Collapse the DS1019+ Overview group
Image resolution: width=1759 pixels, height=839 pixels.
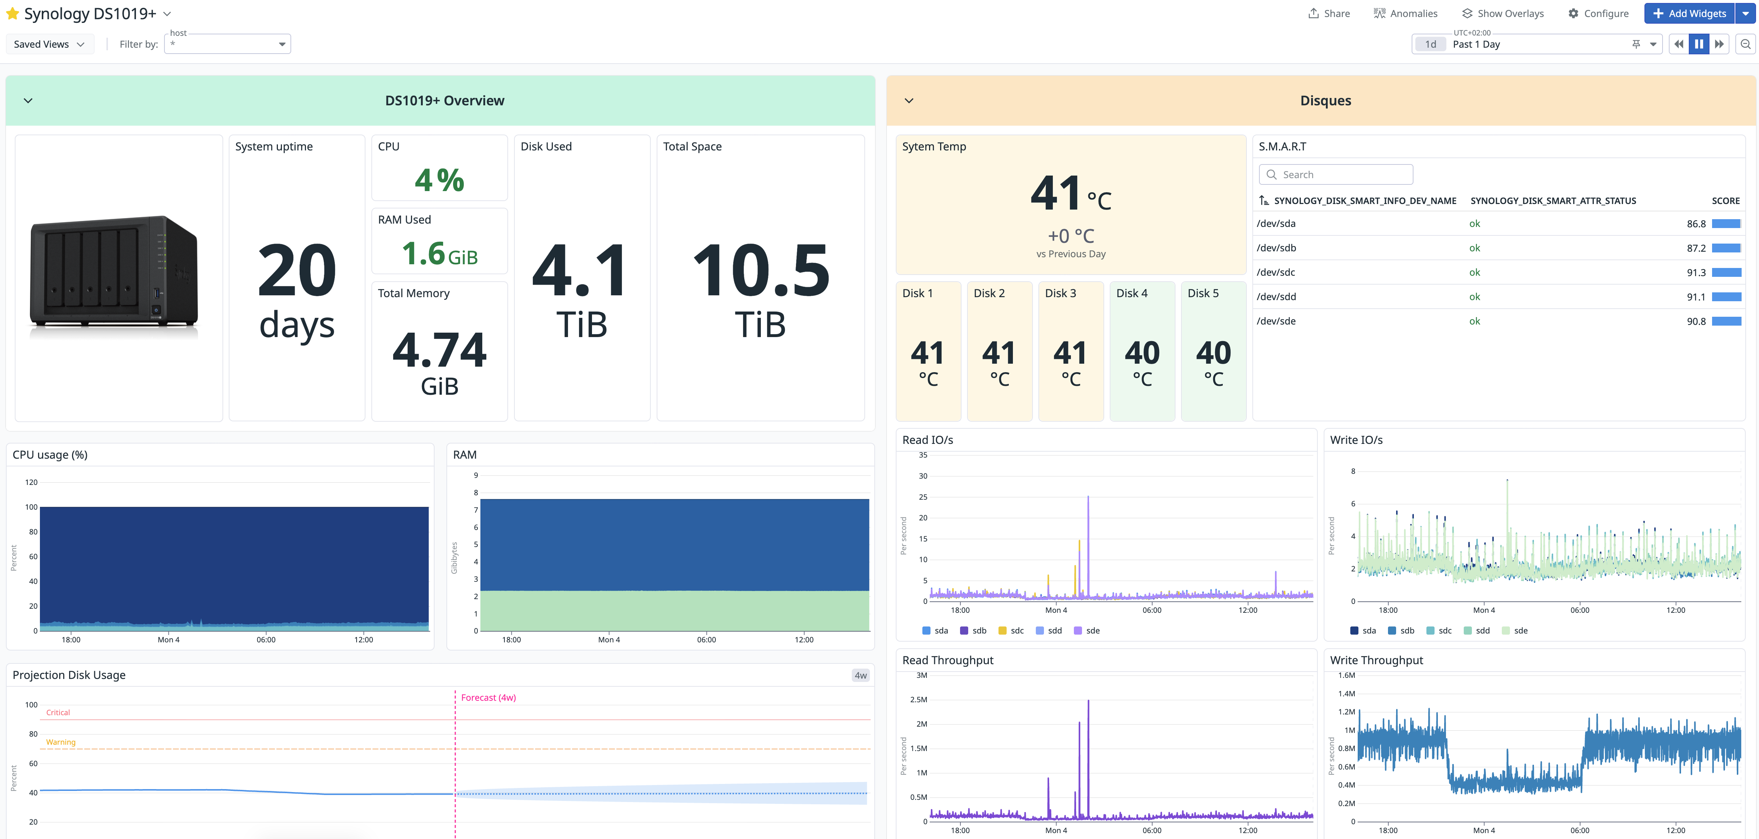28,101
